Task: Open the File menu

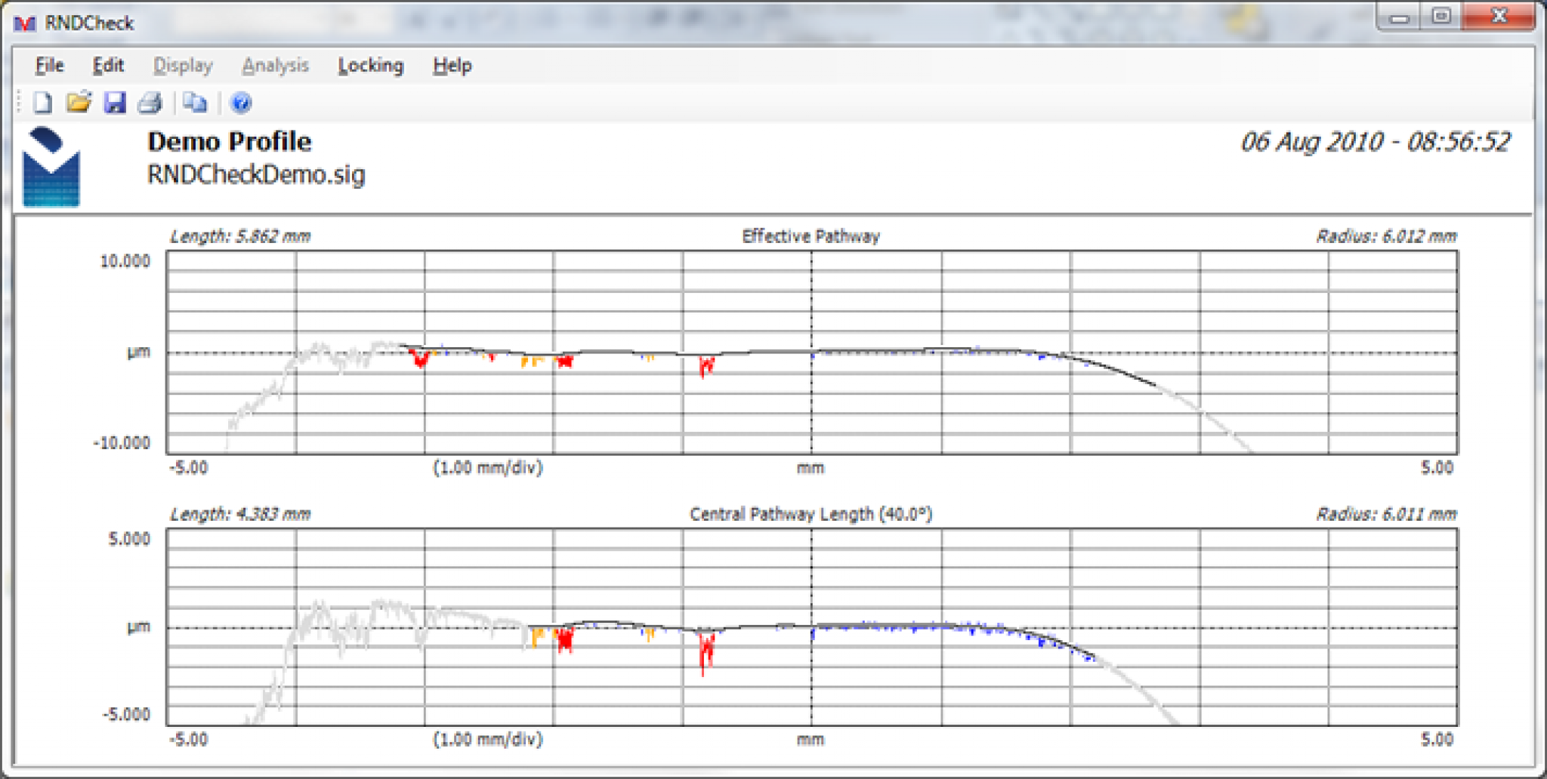Action: pyautogui.click(x=49, y=66)
